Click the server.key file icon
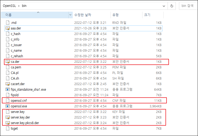This screenshot has height=136, width=198. click(x=8, y=112)
